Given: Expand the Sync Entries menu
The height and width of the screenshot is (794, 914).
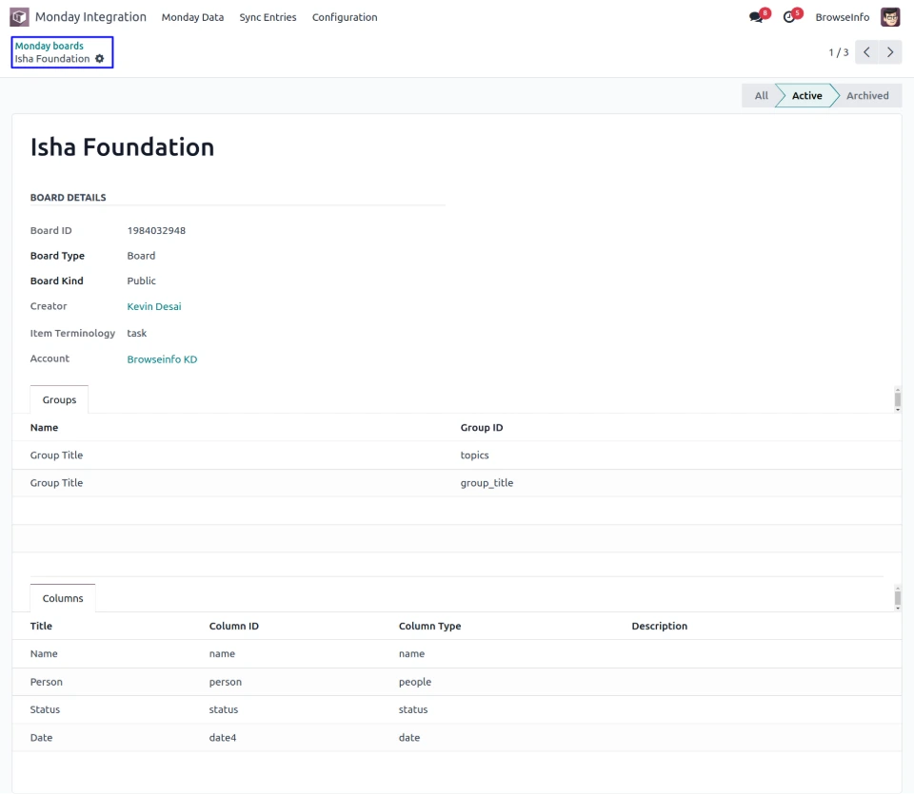Looking at the screenshot, I should click(268, 17).
